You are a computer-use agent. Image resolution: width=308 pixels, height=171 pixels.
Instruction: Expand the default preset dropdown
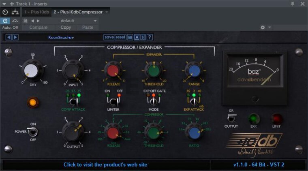click(95, 21)
